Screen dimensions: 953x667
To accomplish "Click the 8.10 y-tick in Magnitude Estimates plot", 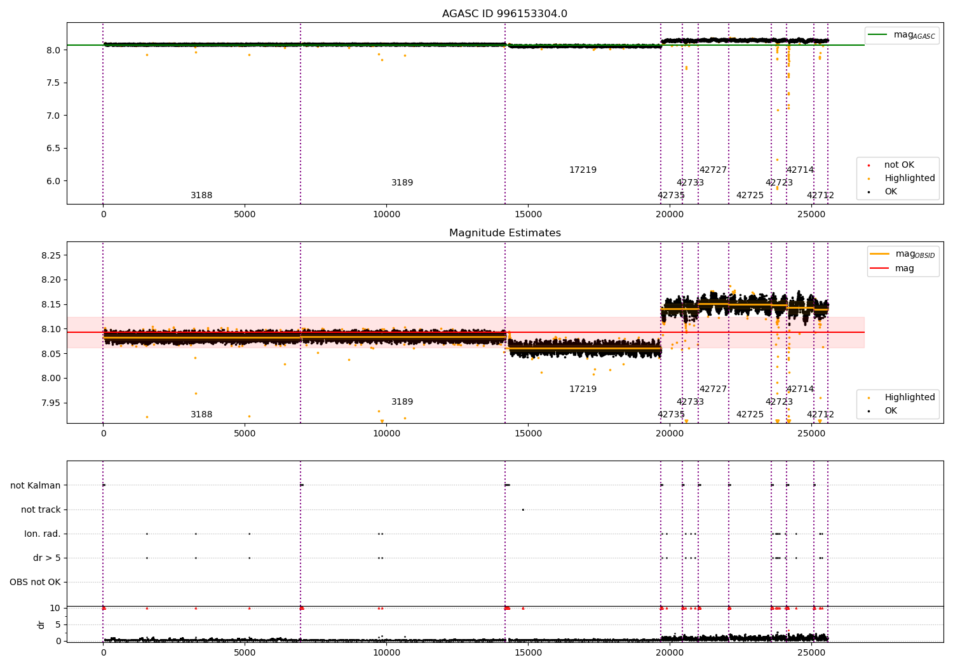I will (51, 329).
